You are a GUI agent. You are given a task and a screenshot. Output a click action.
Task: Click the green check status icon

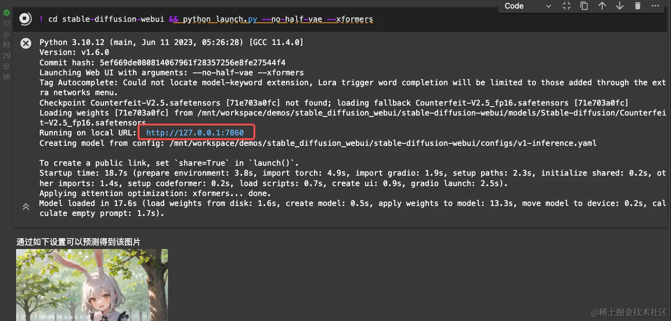point(7,13)
